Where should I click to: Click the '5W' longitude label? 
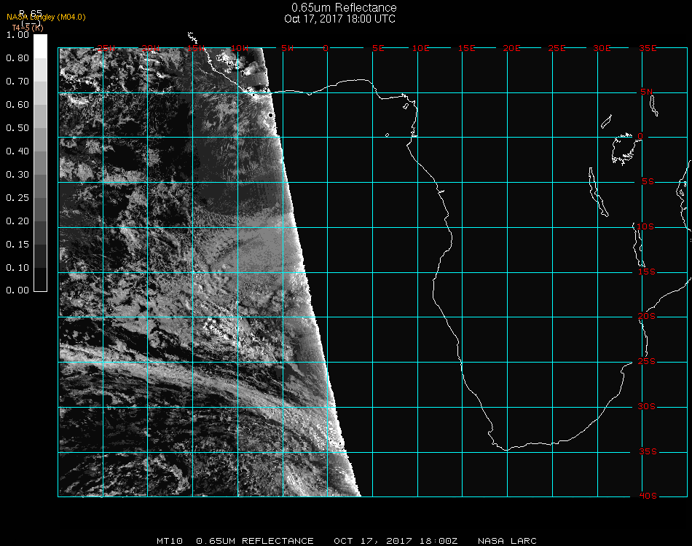pyautogui.click(x=287, y=48)
